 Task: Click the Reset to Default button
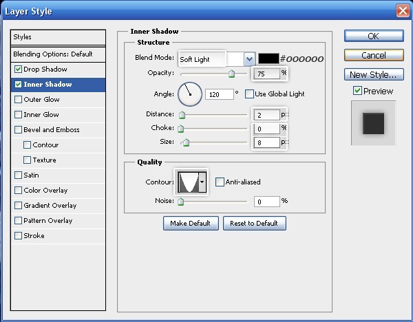pos(254,224)
